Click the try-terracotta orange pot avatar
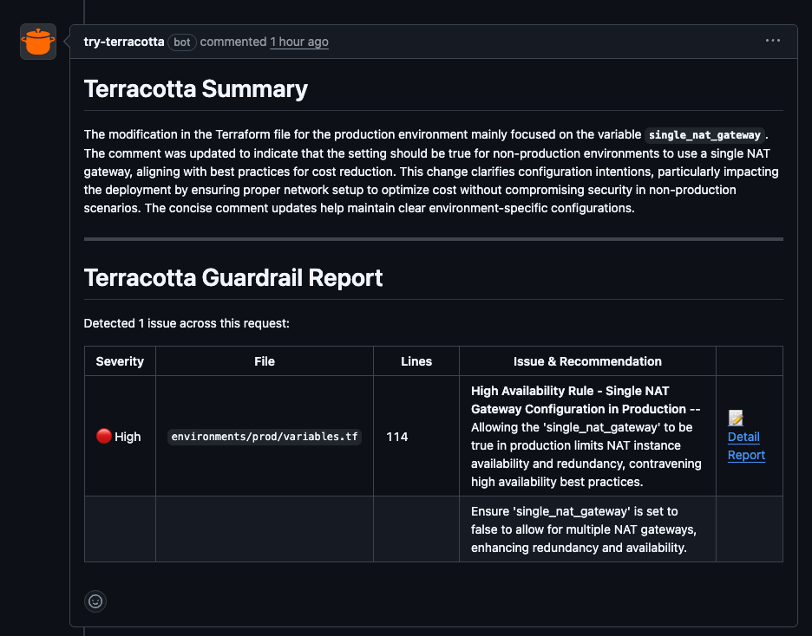Screen dimensions: 812x636 tap(38, 42)
